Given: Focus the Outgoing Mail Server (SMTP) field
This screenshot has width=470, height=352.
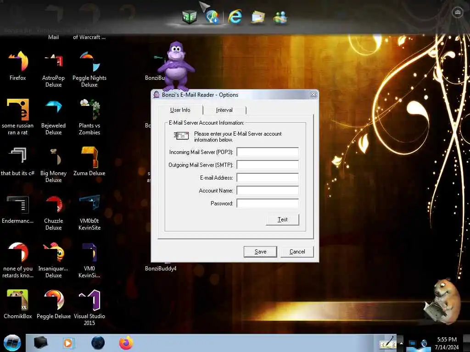Looking at the screenshot, I should 268,165.
